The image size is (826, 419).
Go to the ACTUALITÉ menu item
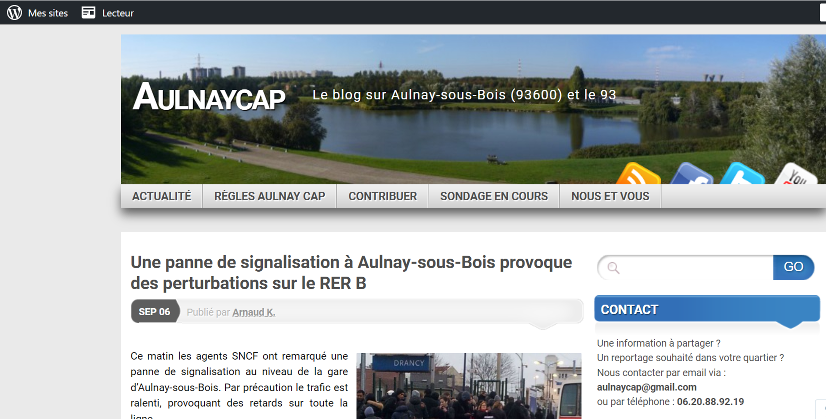(x=161, y=196)
